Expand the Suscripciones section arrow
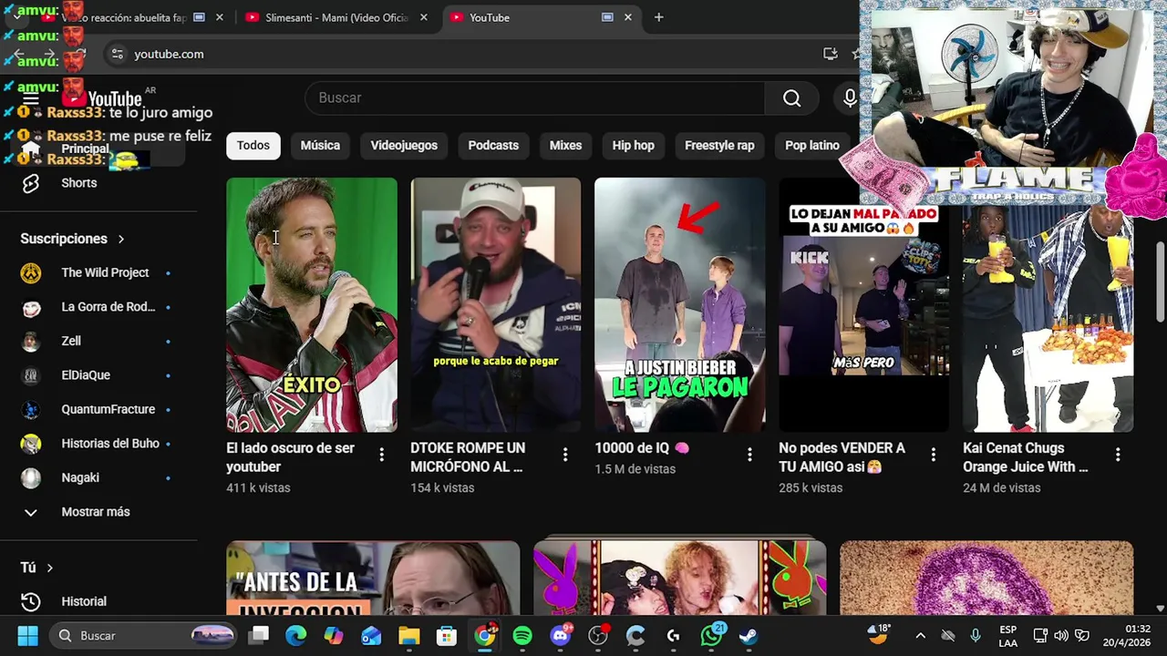 pyautogui.click(x=120, y=239)
